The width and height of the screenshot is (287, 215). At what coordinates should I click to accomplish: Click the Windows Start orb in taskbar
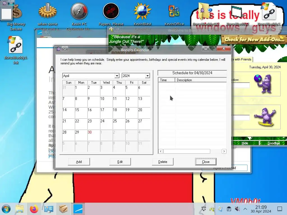[6, 209]
